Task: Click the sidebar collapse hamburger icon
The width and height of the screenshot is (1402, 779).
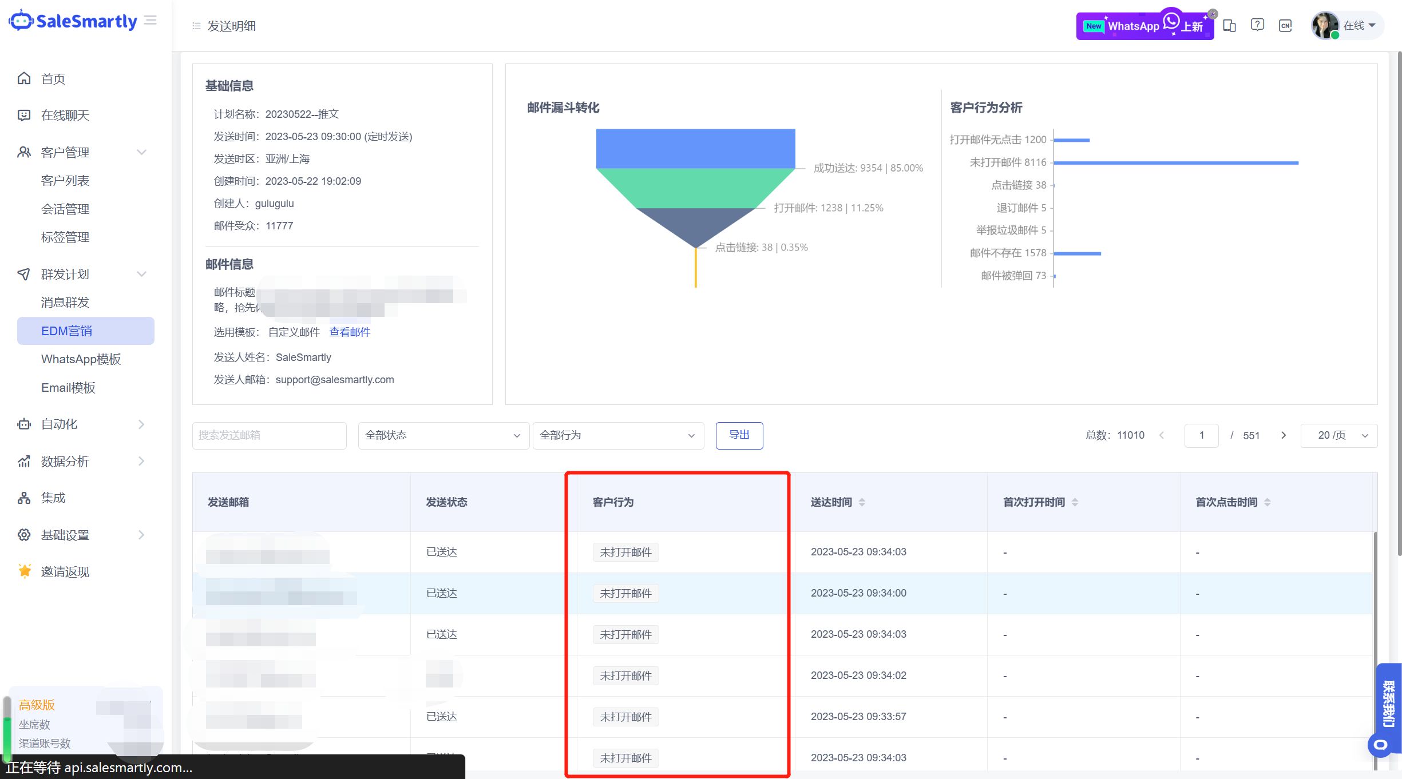Action: pyautogui.click(x=151, y=21)
